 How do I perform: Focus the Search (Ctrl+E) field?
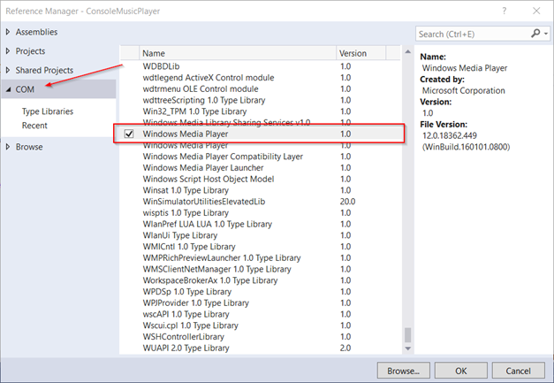click(473, 34)
